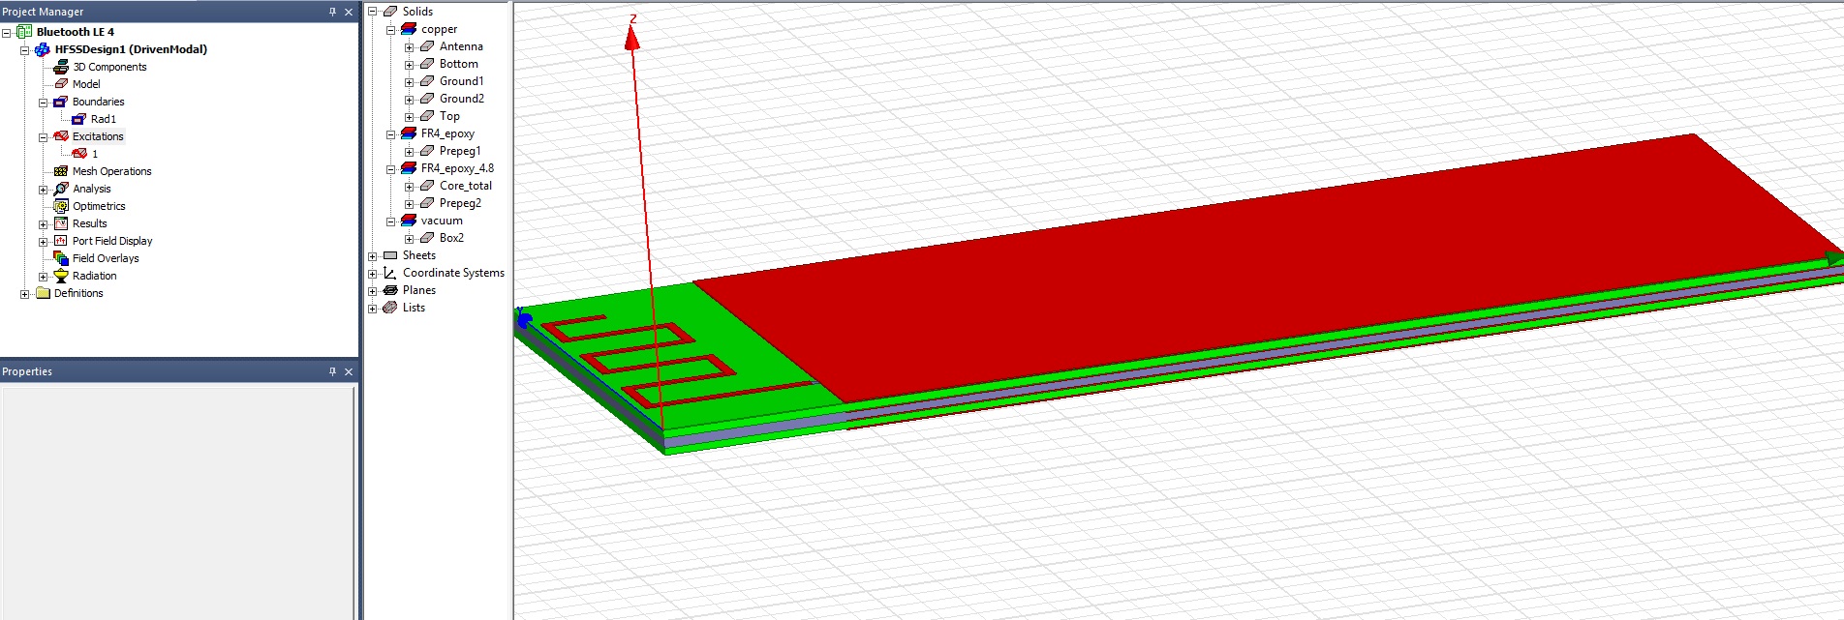
Task: Expand the Coordinate Systems node
Action: click(372, 273)
